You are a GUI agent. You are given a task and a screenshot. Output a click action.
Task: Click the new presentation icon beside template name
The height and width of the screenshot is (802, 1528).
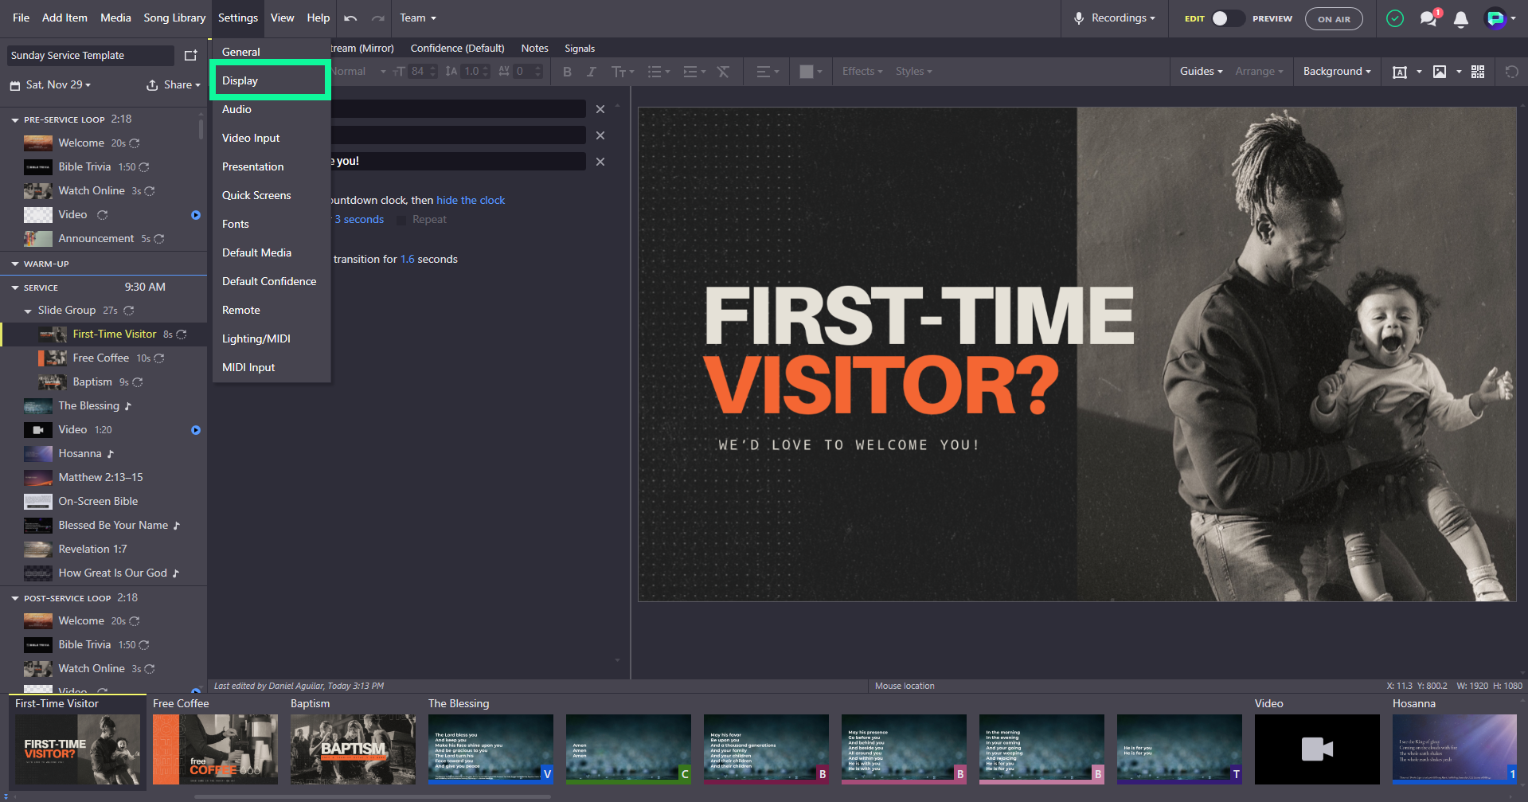pos(190,56)
